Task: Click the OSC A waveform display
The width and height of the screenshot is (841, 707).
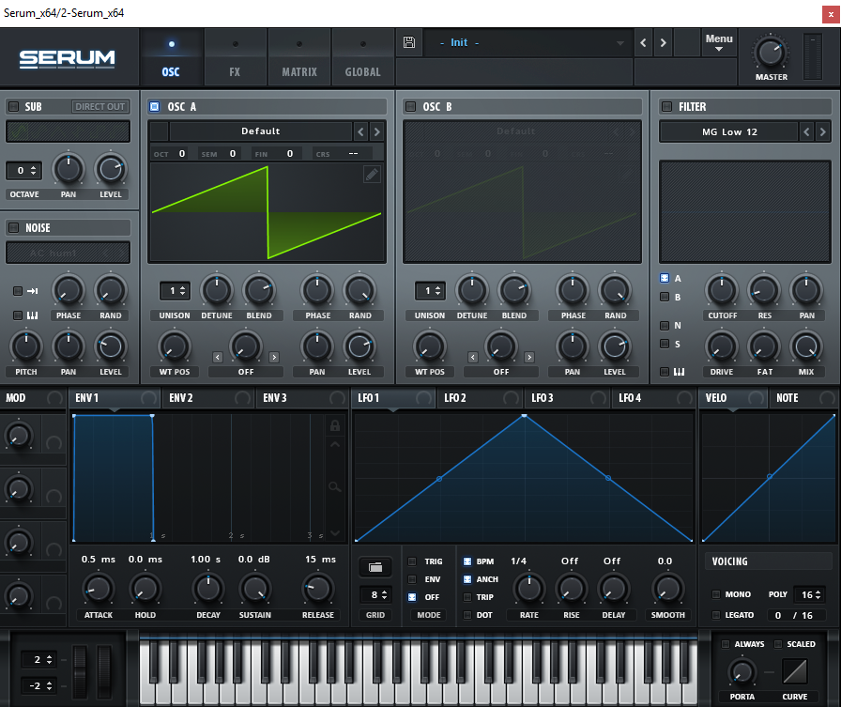Action: [267, 213]
